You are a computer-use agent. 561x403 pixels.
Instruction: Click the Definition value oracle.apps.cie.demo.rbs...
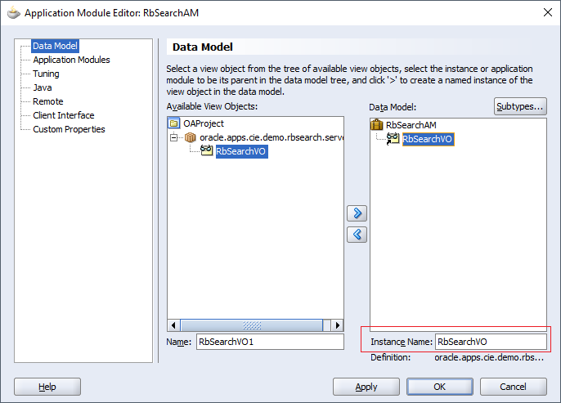[489, 357]
